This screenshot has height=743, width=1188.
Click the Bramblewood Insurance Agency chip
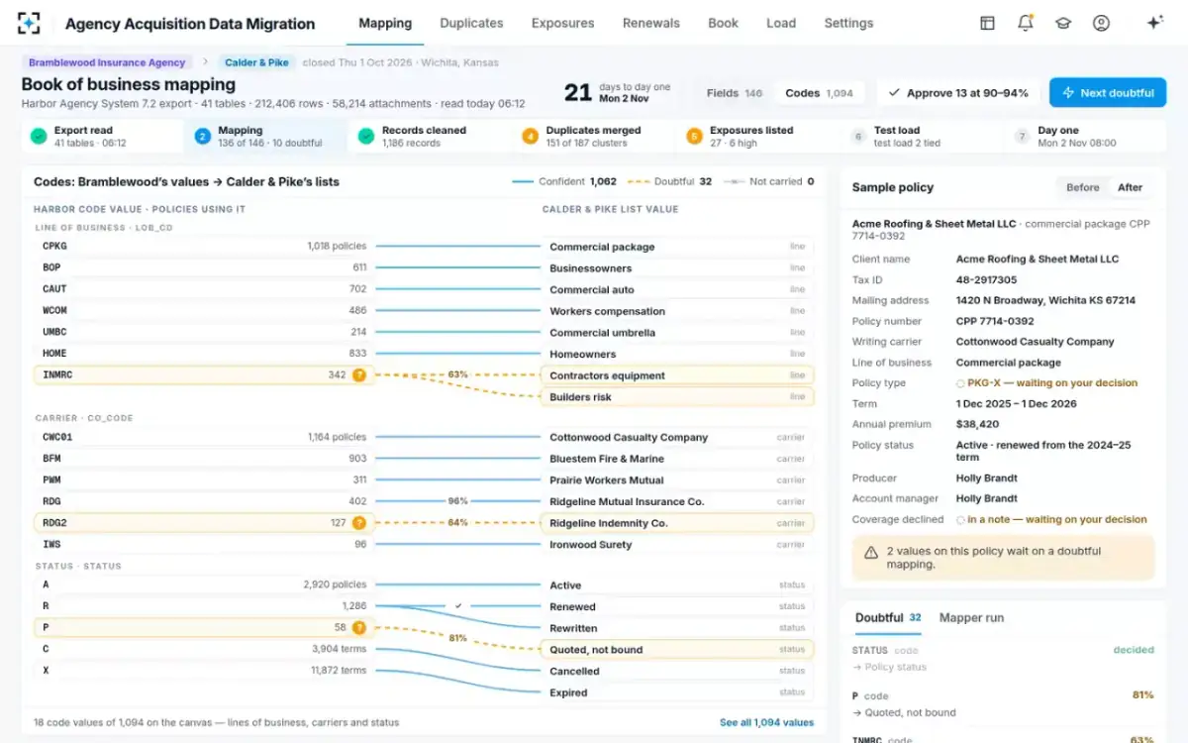[x=107, y=62]
